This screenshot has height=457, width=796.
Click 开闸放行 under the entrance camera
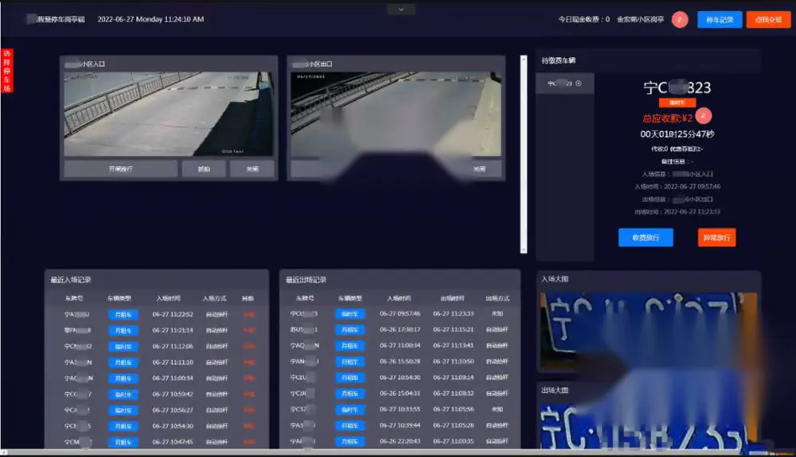coord(121,168)
